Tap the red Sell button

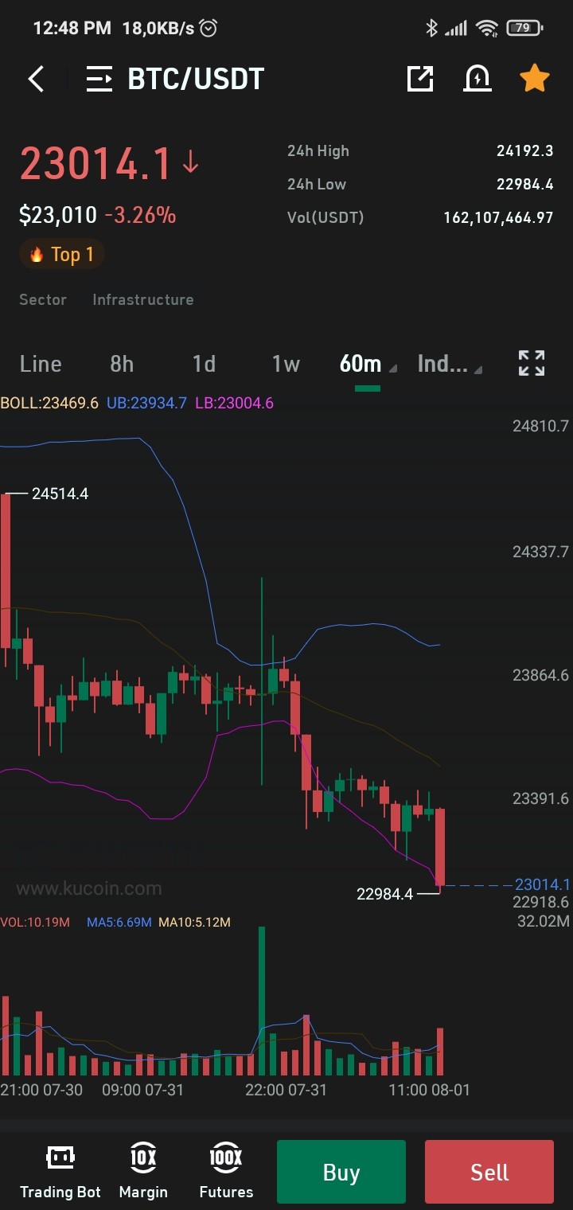point(489,1172)
